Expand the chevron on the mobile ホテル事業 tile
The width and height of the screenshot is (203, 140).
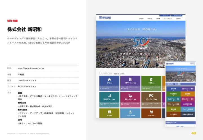[173, 116]
